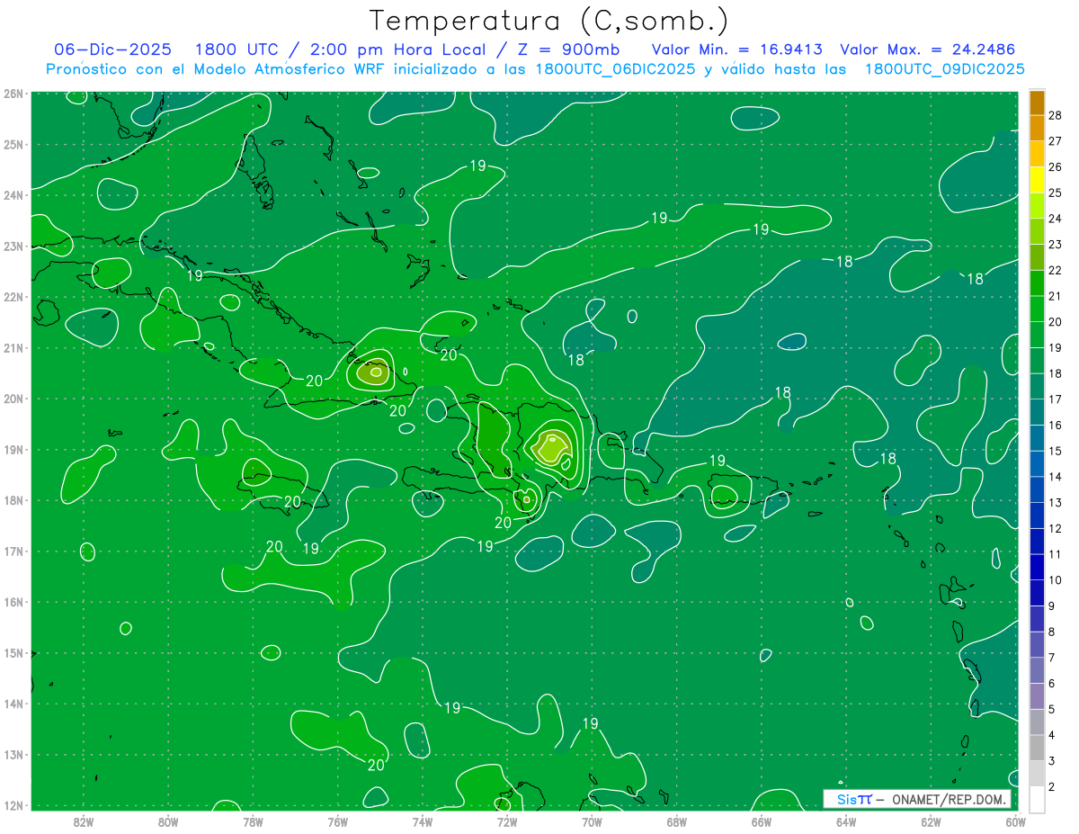Click latitude label '26N'
The width and height of the screenshot is (1079, 834).
point(13,93)
